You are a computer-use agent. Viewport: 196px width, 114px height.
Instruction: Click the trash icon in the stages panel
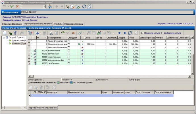(15, 33)
